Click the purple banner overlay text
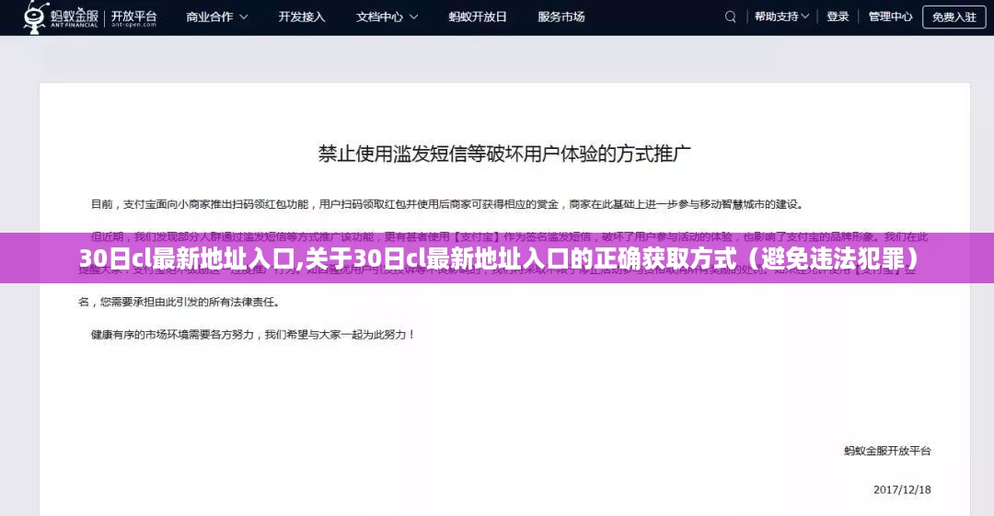Viewport: 994px width, 516px height. [x=497, y=260]
